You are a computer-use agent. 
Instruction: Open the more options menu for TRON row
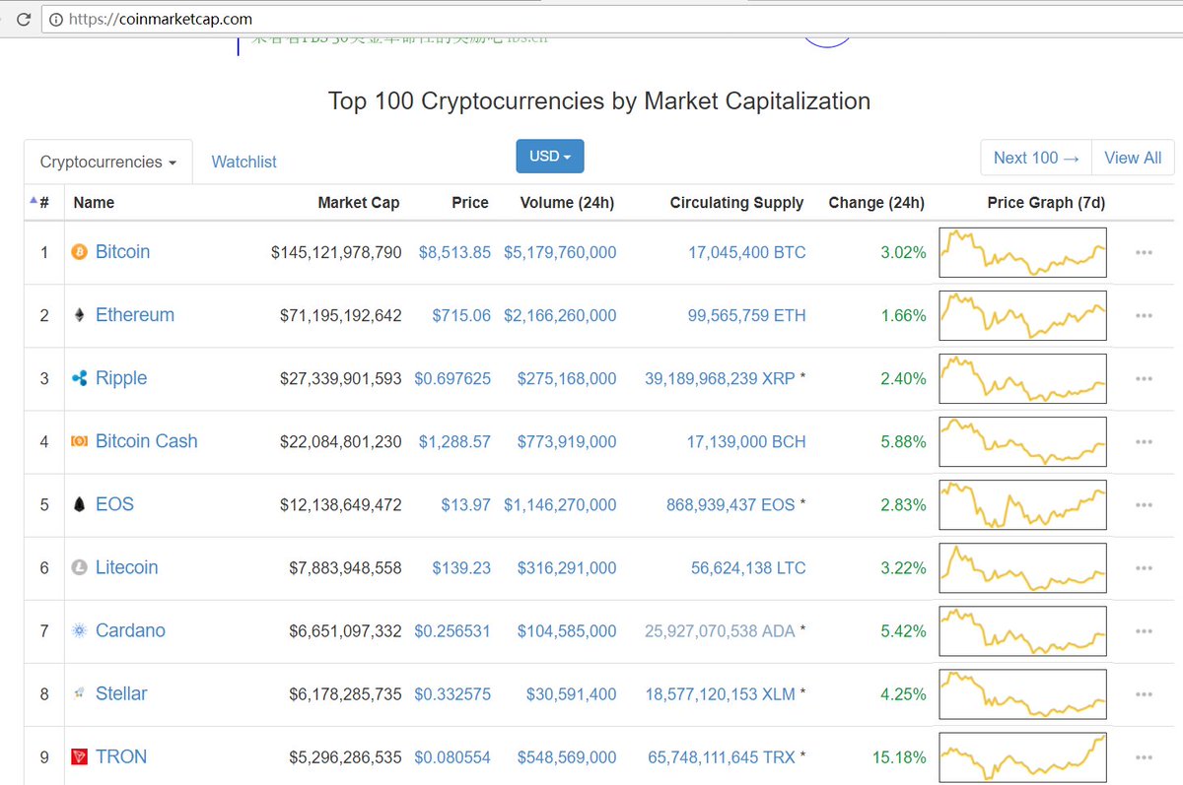click(x=1144, y=757)
